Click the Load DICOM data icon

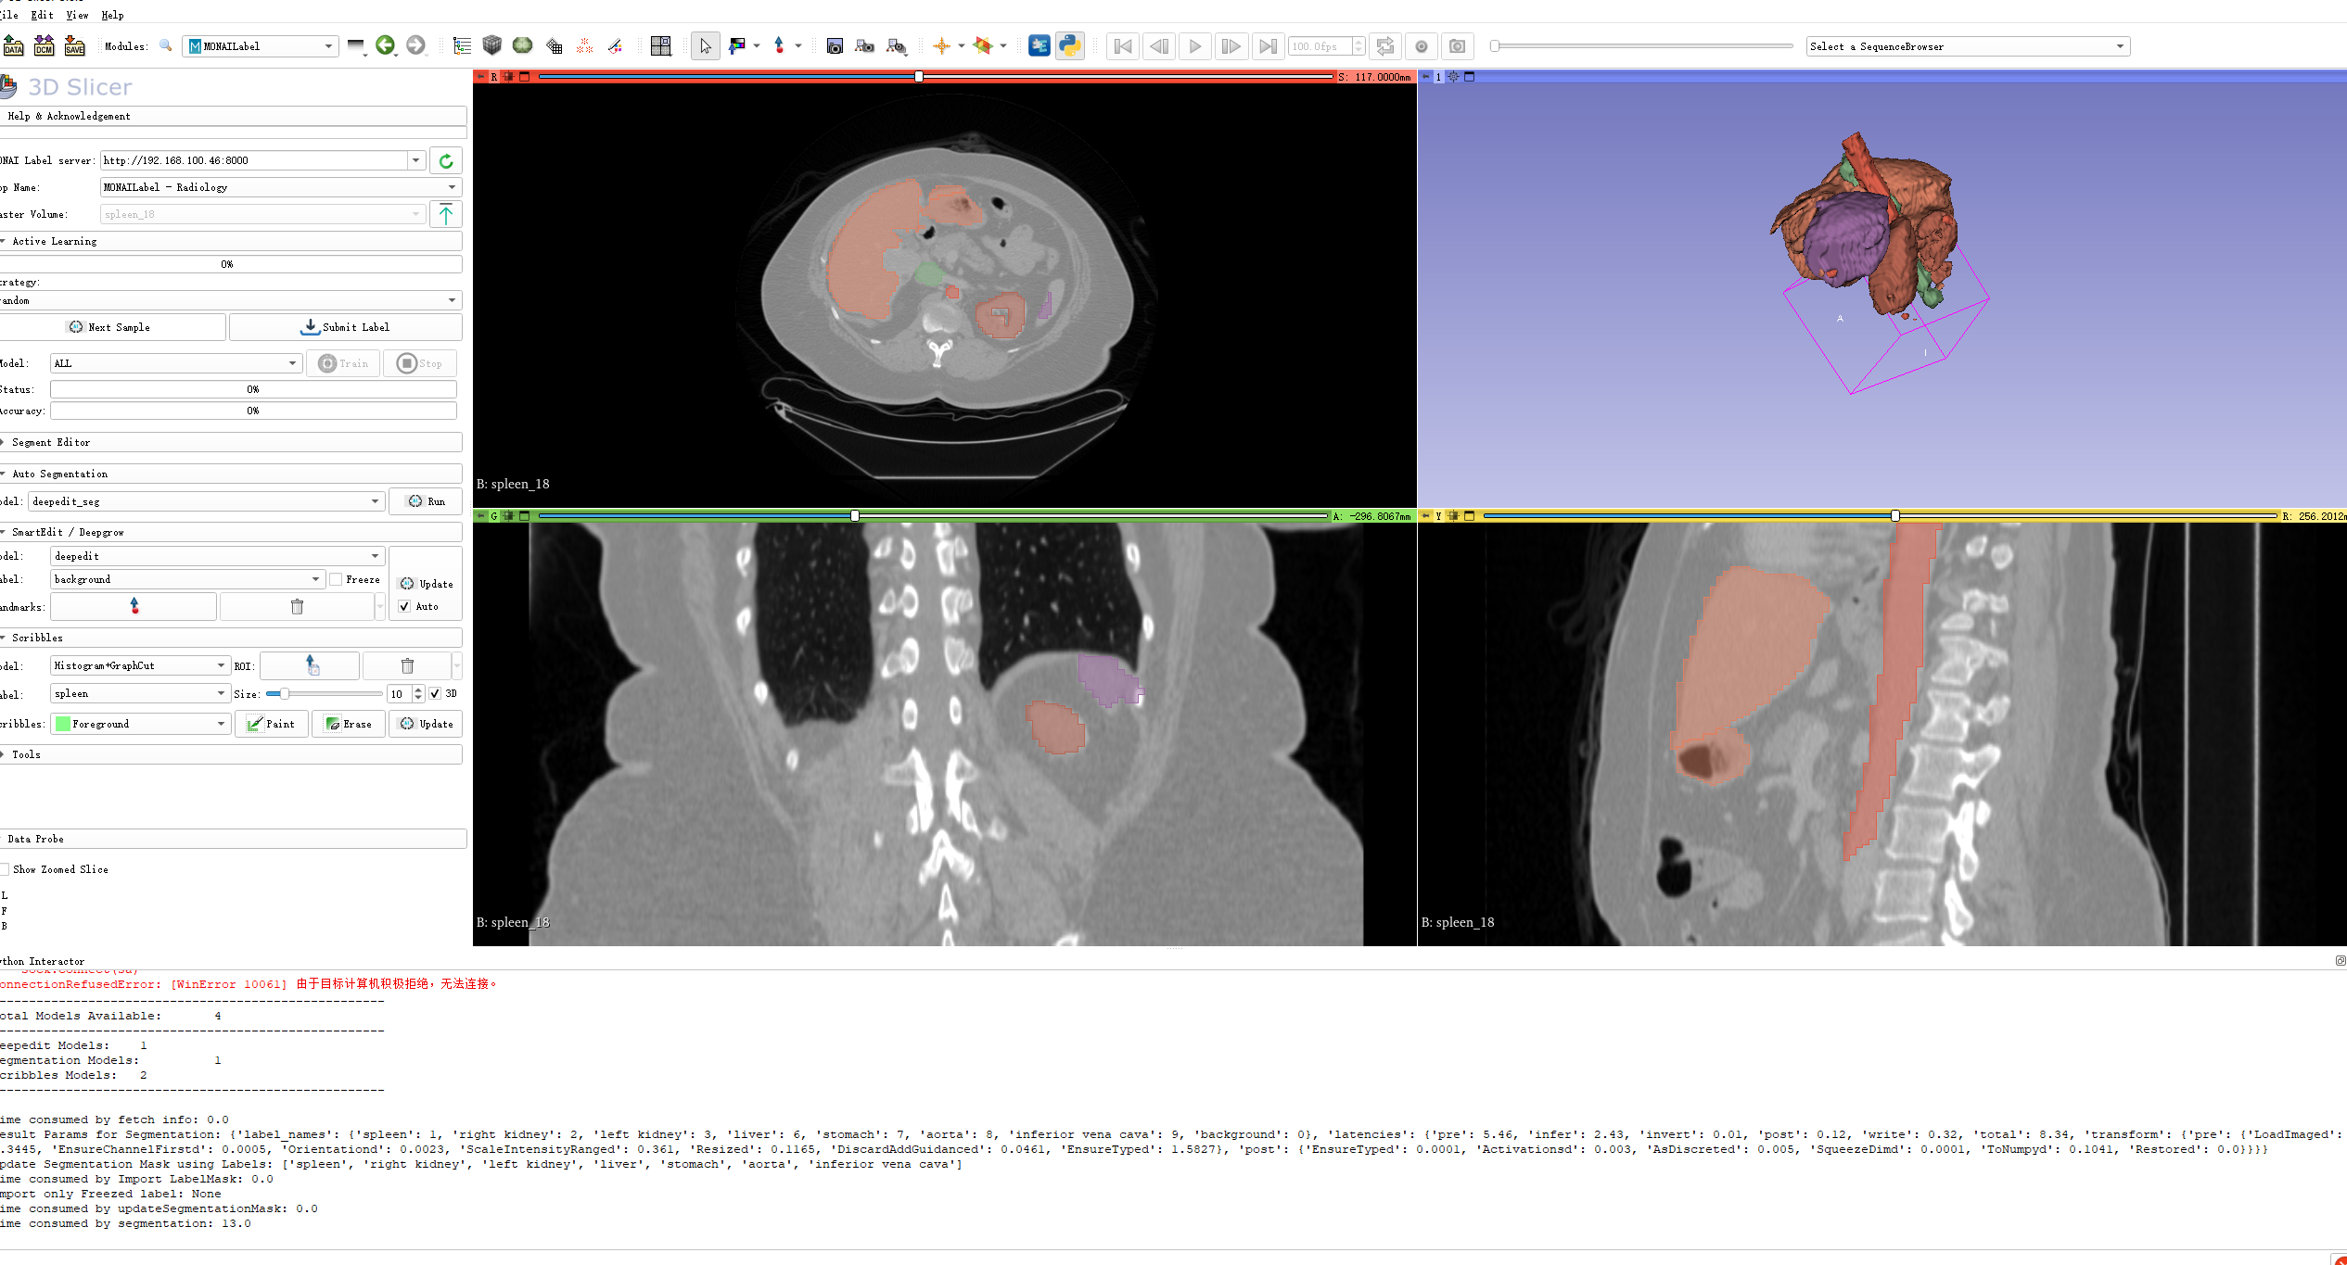(44, 45)
